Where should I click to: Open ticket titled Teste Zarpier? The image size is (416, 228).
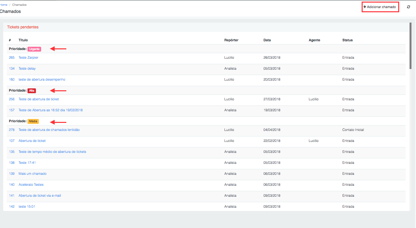pyautogui.click(x=28, y=57)
